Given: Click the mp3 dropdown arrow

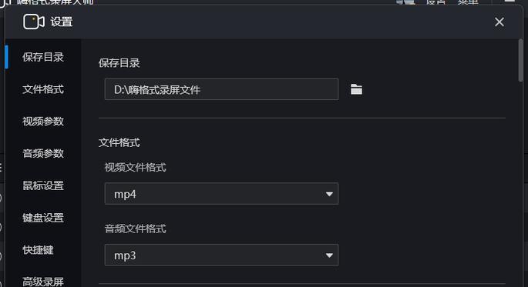Looking at the screenshot, I should (x=329, y=255).
